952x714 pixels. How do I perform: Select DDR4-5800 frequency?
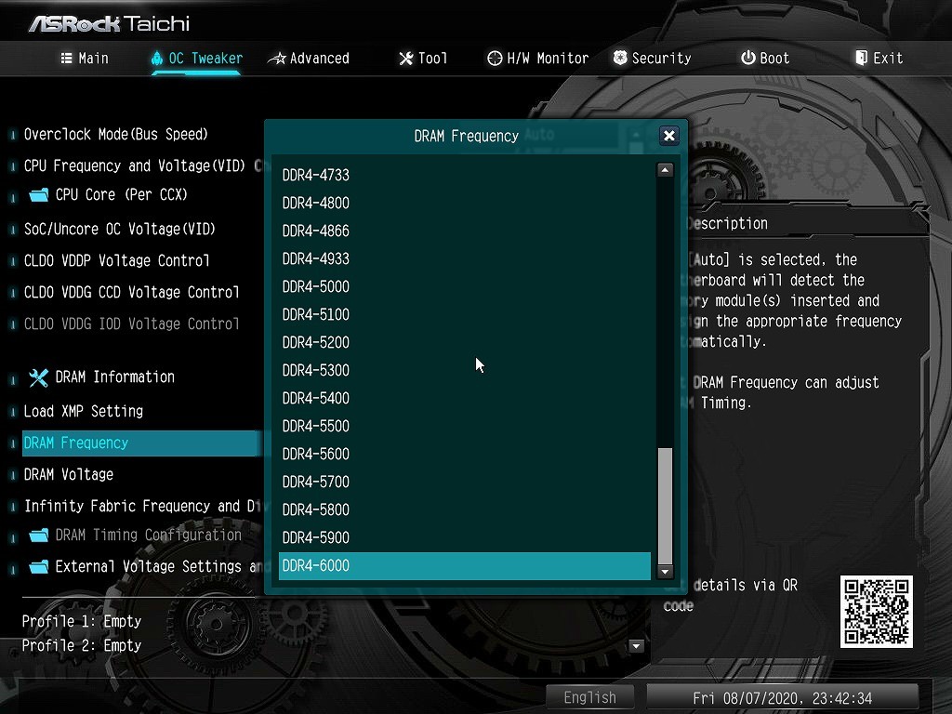click(x=465, y=510)
